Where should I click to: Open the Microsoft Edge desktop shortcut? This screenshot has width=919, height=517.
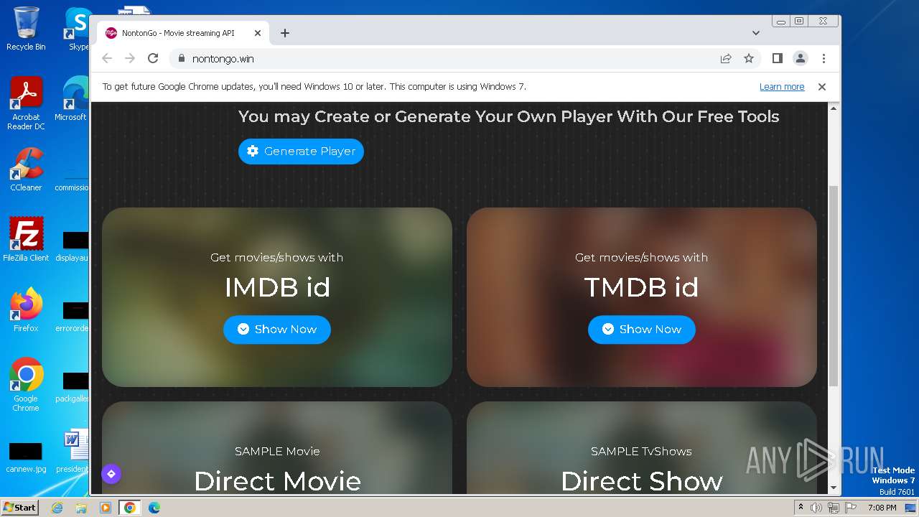point(72,99)
